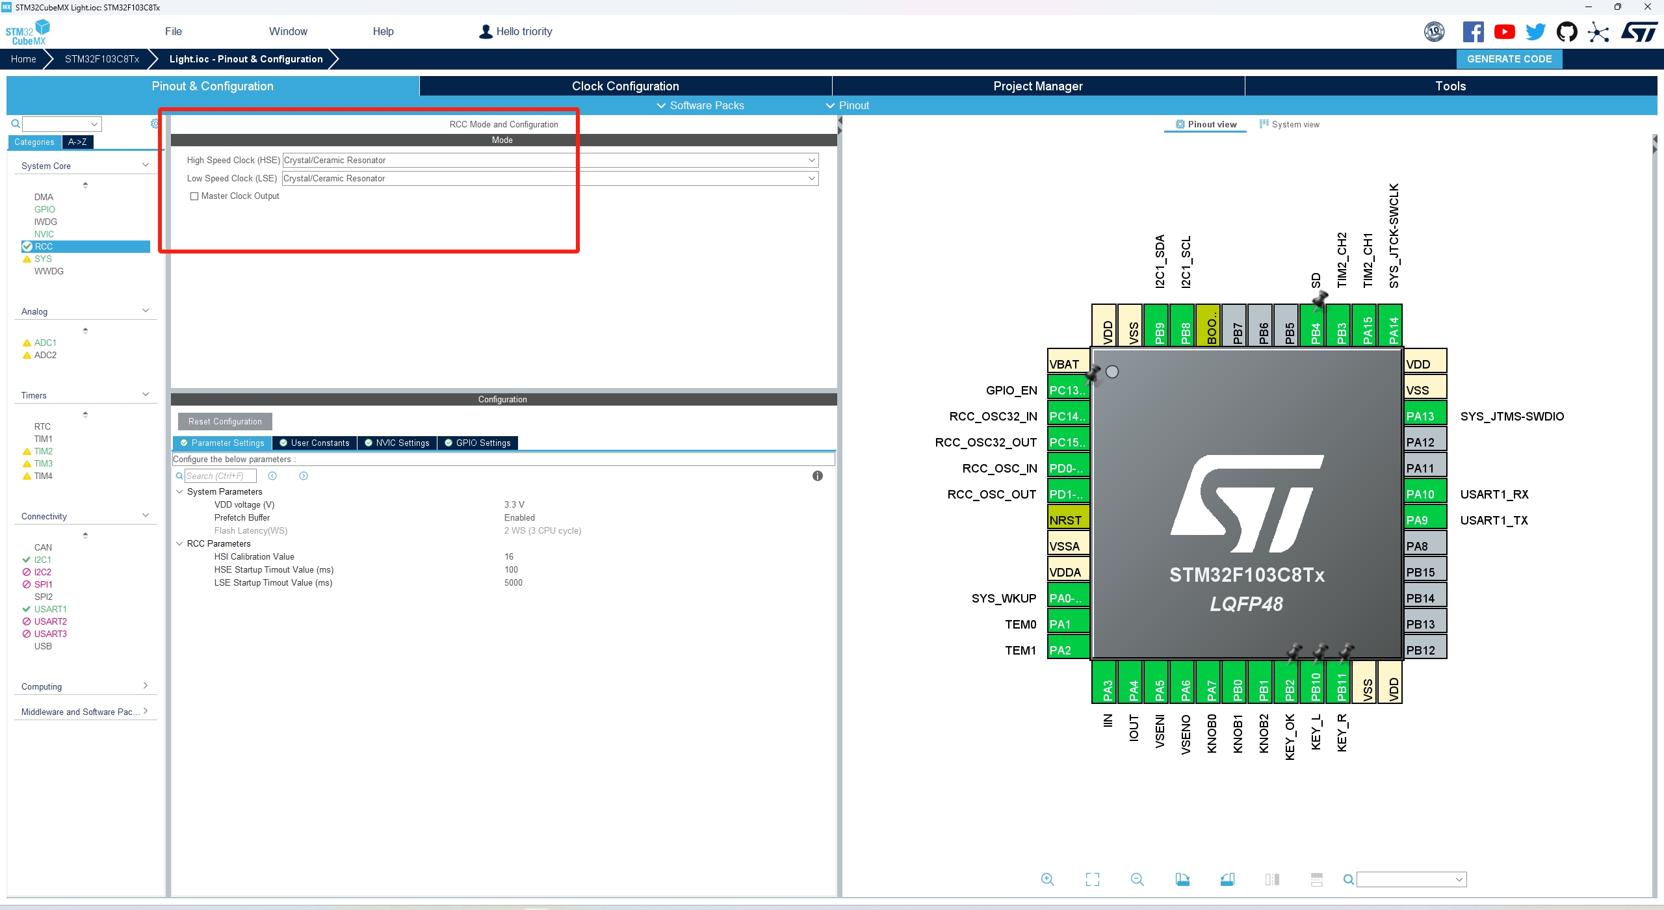Screen dimensions: 1664x910
Task: Zoom in on the chip pinout view
Action: (x=1047, y=879)
